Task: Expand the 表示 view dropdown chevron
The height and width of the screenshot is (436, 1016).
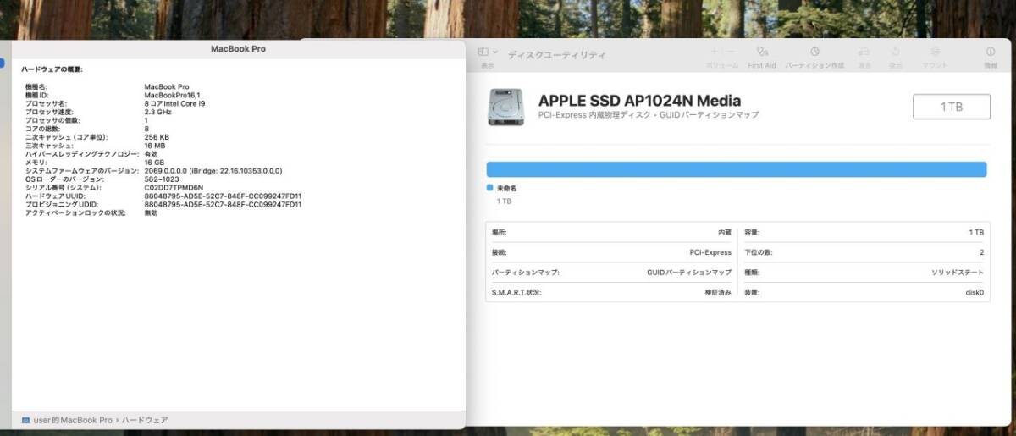Action: click(495, 52)
